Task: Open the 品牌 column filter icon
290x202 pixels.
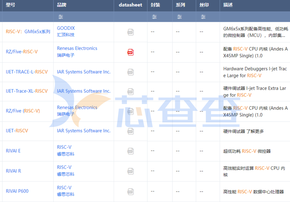Action: coord(61,17)
